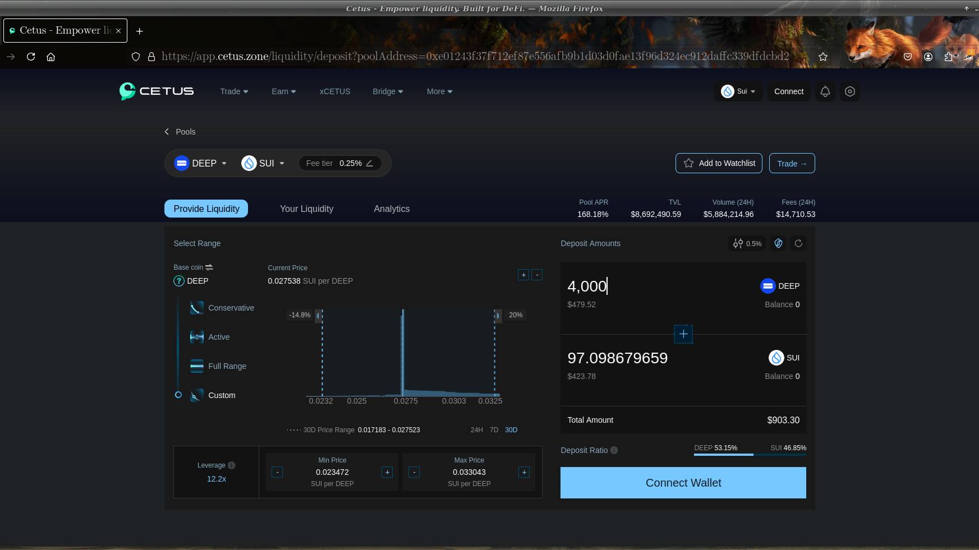Image resolution: width=979 pixels, height=550 pixels.
Task: Click the Leverage info icon
Action: tap(232, 465)
